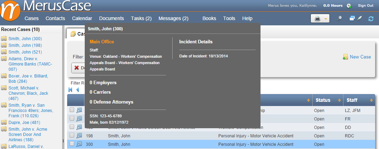Click folder icon beside LaRusso, Daniel case
This screenshot has width=379, height=149.
(x=4, y=146)
